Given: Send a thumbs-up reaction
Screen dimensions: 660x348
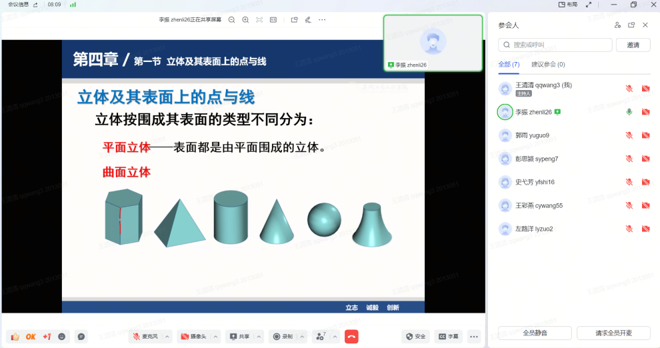Looking at the screenshot, I should point(15,337).
